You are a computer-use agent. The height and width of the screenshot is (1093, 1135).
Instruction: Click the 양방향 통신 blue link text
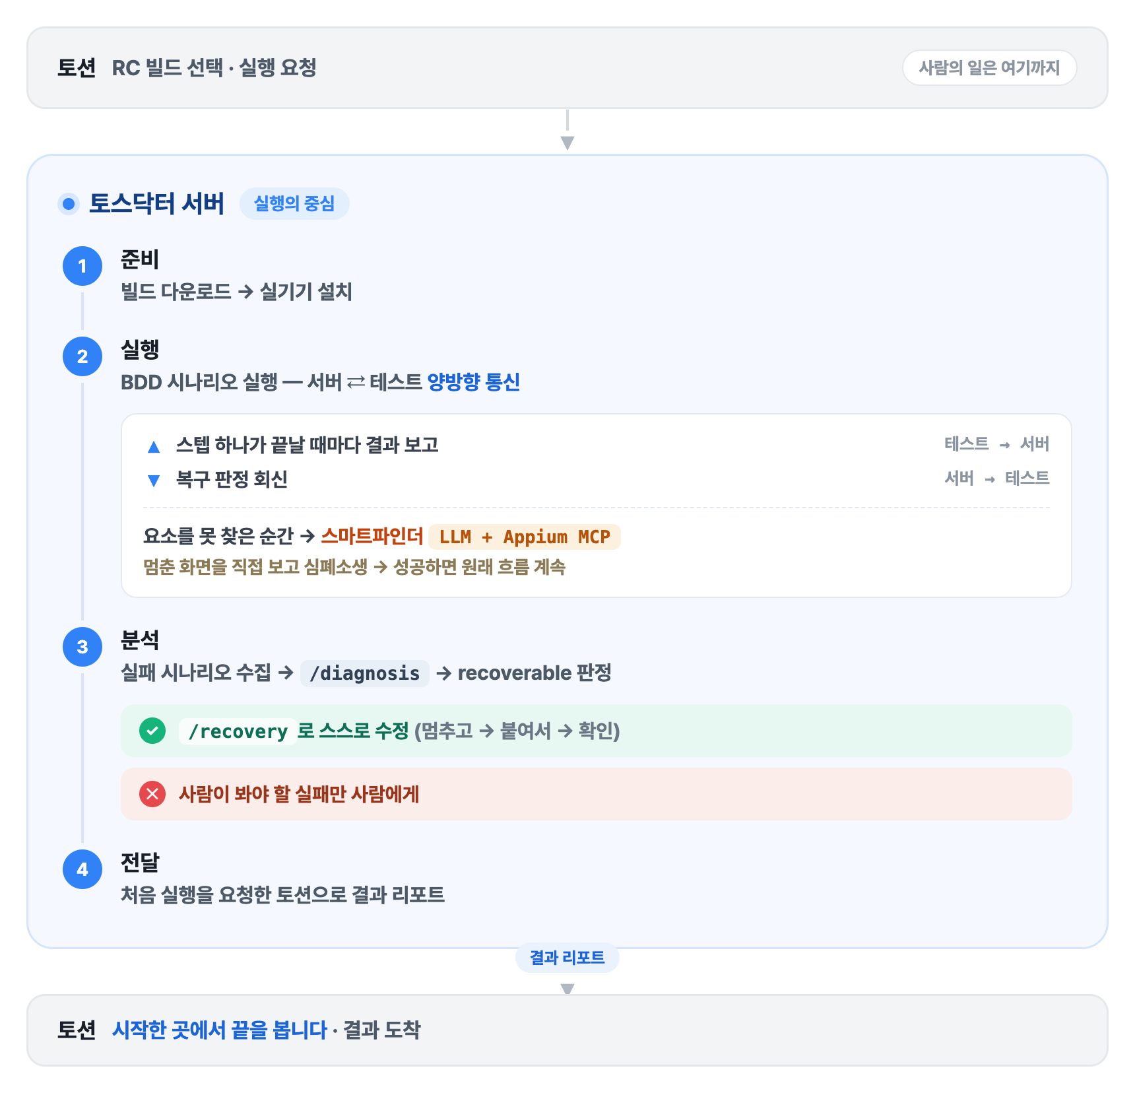[474, 381]
